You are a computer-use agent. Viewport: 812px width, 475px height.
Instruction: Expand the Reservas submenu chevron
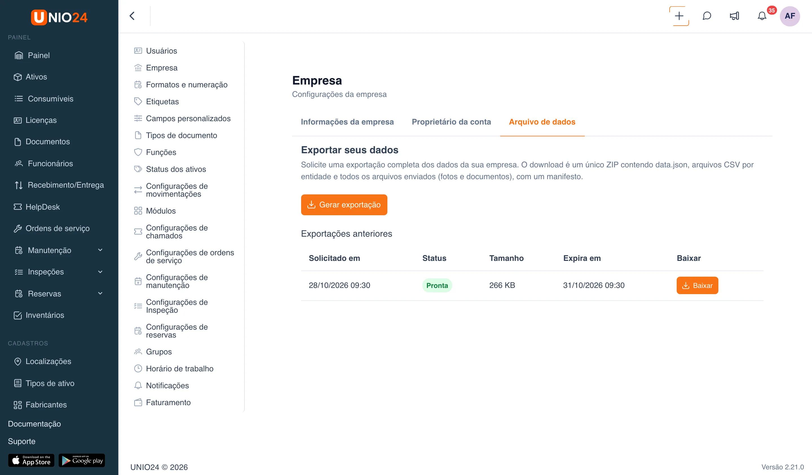pyautogui.click(x=100, y=293)
